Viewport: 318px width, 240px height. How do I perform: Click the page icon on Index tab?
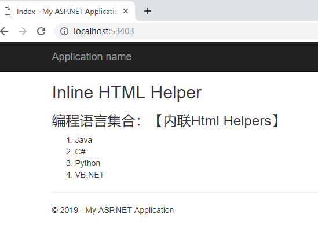coord(8,11)
